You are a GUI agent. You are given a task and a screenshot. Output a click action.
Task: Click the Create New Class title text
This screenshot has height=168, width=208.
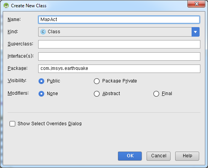pyautogui.click(x=29, y=6)
